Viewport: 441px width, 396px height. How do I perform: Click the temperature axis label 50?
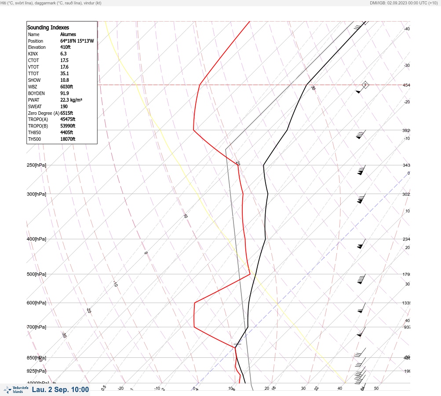(x=376, y=389)
